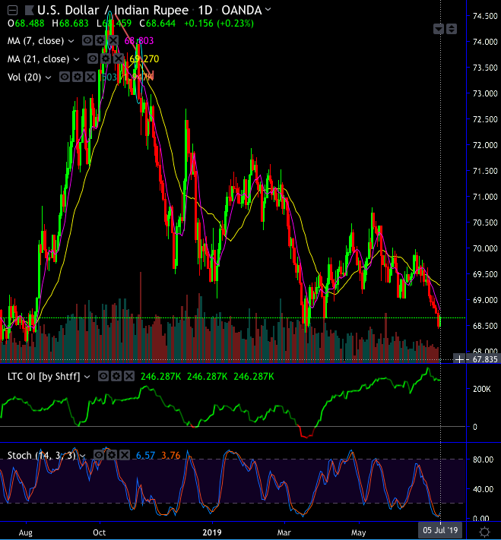Toggle visibility eye for MA (21, close)
The width and height of the screenshot is (501, 540).
pos(93,58)
